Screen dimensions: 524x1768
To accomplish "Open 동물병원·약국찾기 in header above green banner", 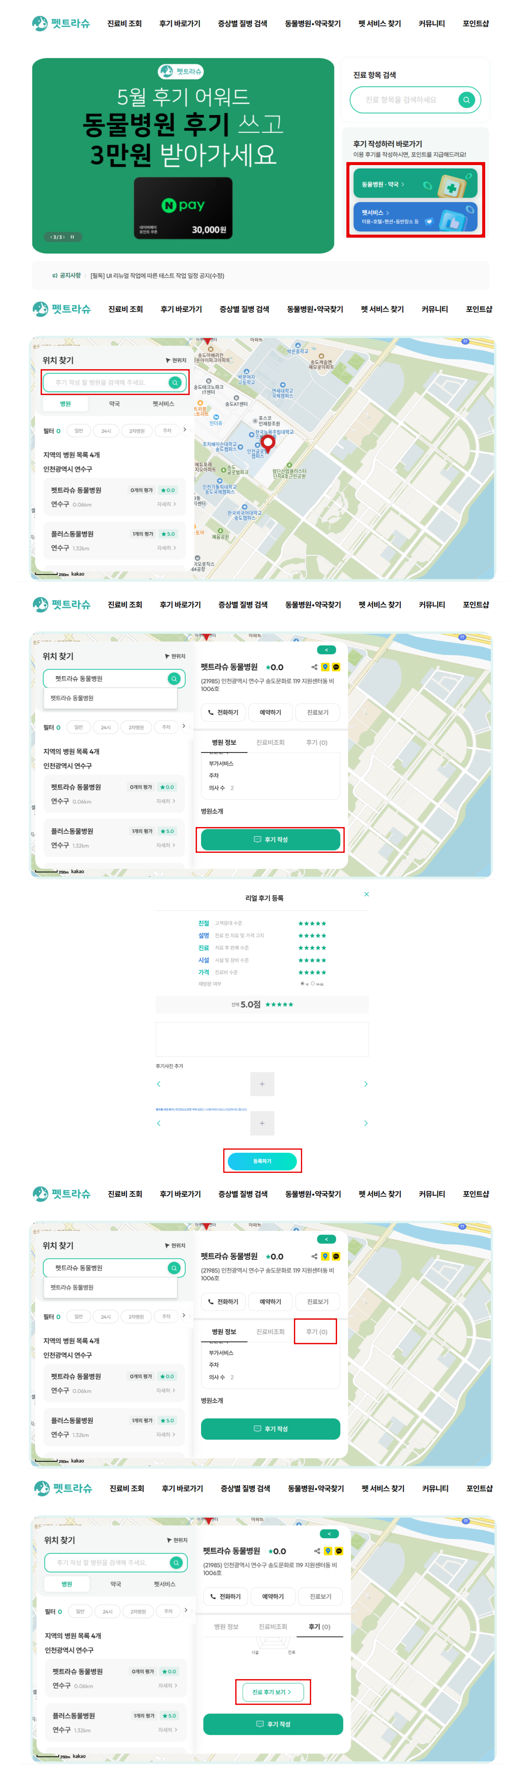I will point(312,23).
